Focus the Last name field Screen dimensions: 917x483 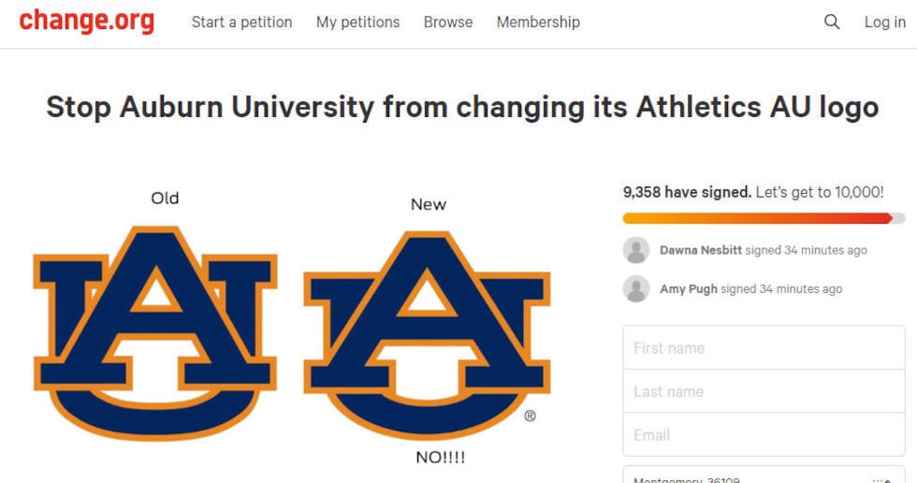coord(764,391)
